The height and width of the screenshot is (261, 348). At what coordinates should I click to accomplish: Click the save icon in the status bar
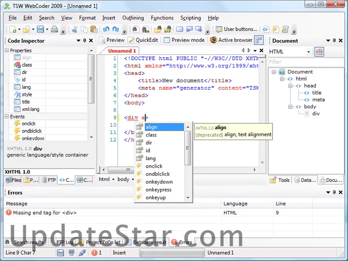tap(60, 253)
